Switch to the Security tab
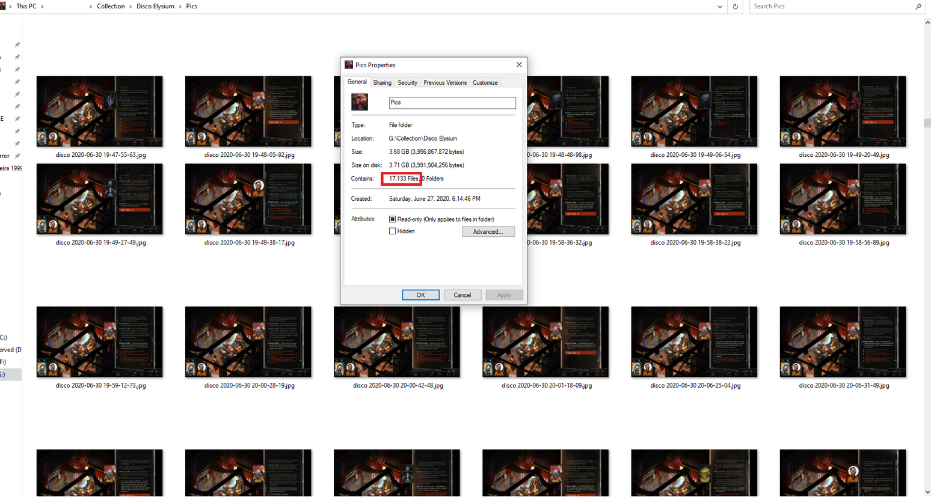 click(x=407, y=83)
